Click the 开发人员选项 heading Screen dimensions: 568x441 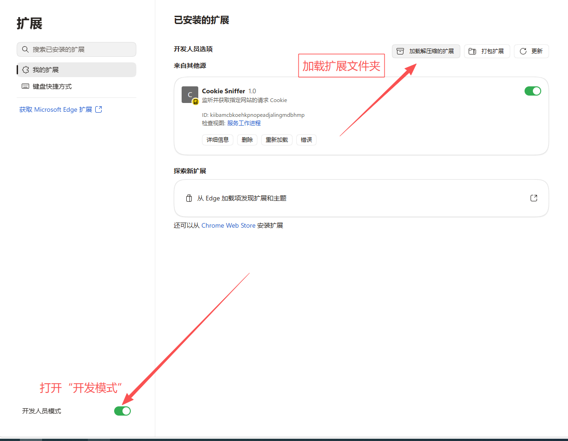click(193, 49)
